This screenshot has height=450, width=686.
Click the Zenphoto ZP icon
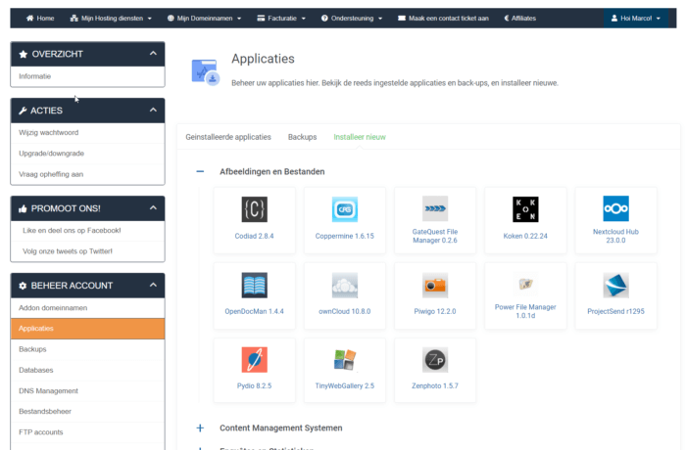(435, 360)
